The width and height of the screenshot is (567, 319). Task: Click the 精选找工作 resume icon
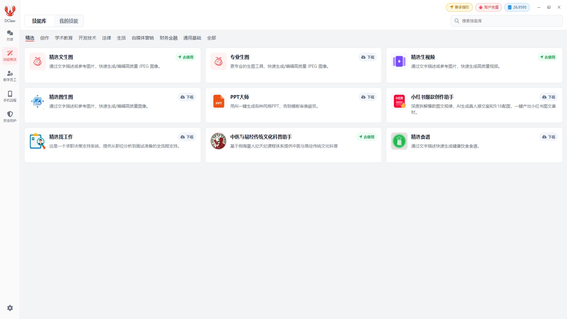click(x=38, y=141)
